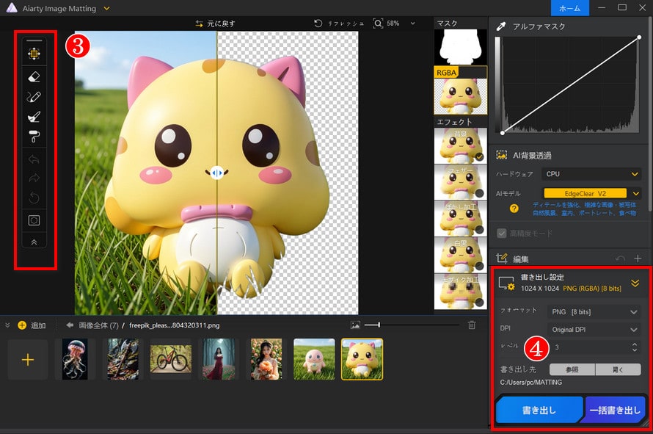The height and width of the screenshot is (434, 653).
Task: Select the RGBA preview tab
Action: (x=460, y=92)
